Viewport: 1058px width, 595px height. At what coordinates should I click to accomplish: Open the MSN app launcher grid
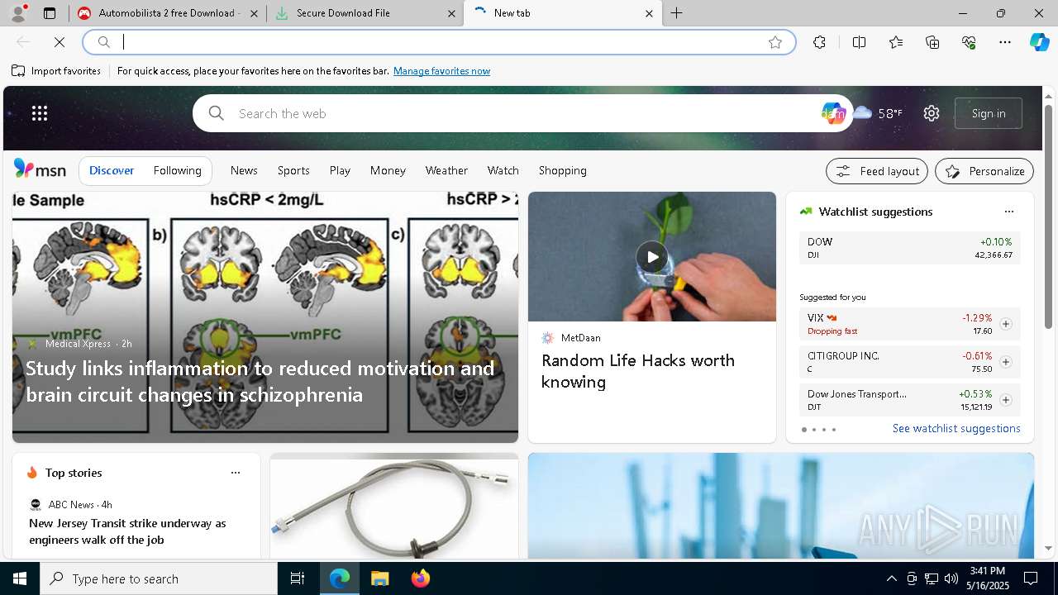click(40, 113)
